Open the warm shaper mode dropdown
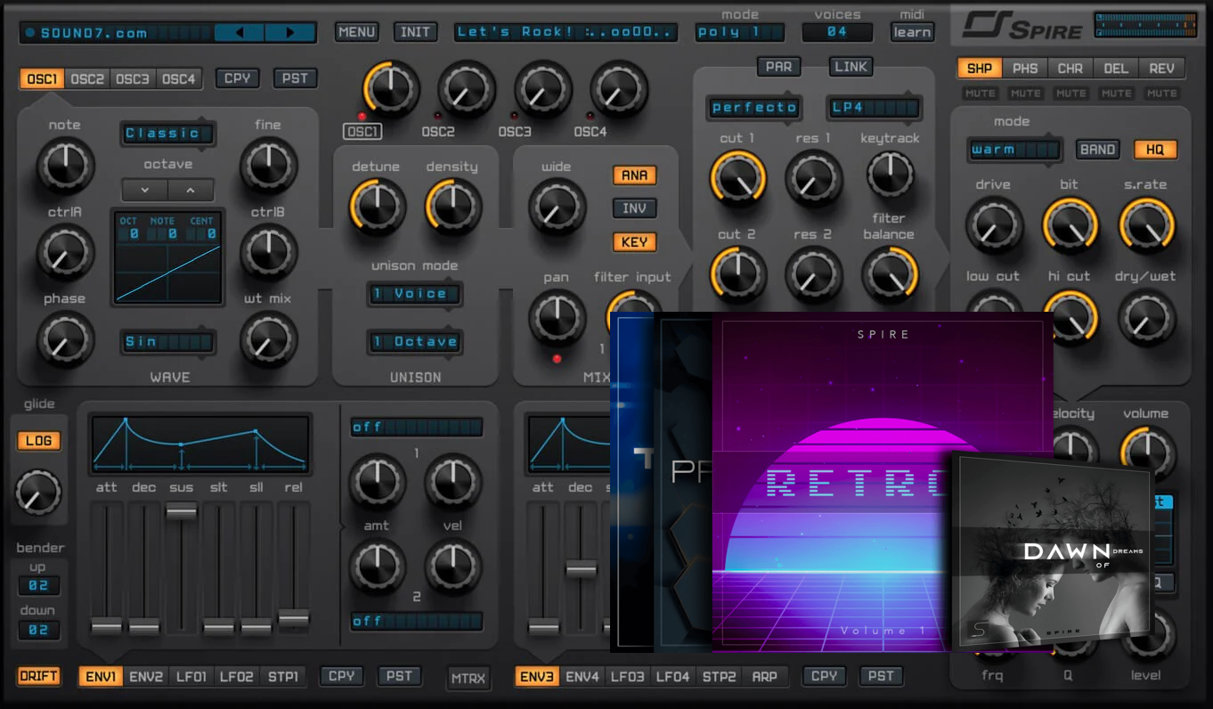The width and height of the screenshot is (1213, 709). [1014, 150]
